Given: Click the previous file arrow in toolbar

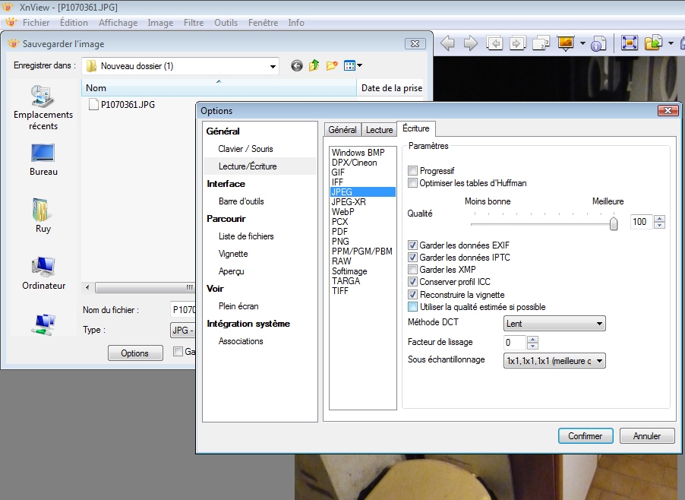Looking at the screenshot, I should click(x=448, y=43).
